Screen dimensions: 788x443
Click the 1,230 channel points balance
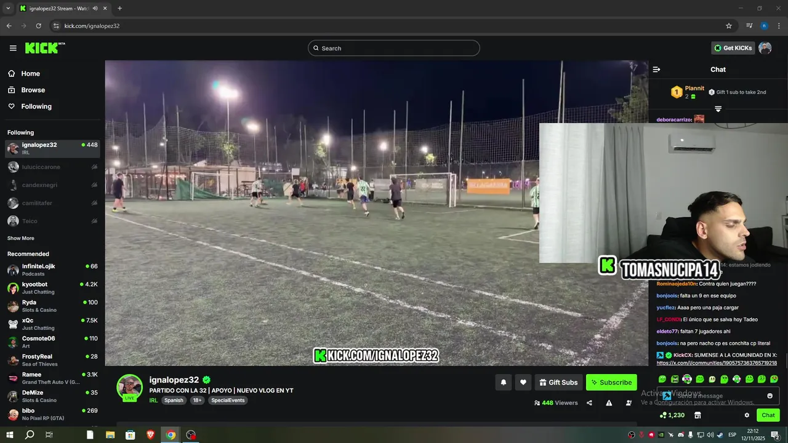pos(672,415)
